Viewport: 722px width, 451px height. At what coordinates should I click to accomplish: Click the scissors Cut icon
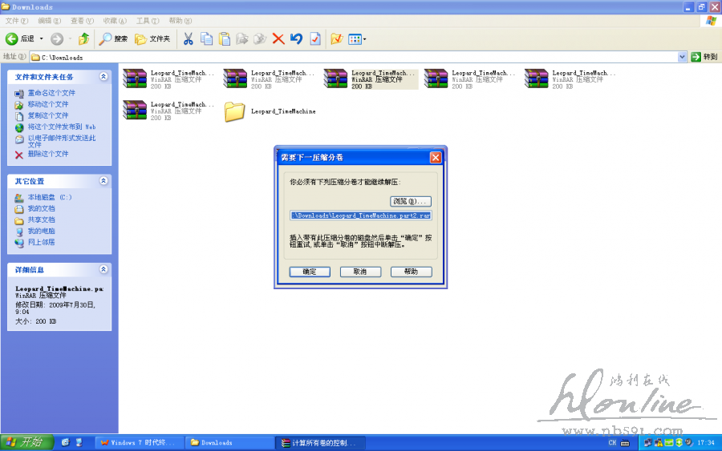coord(188,38)
